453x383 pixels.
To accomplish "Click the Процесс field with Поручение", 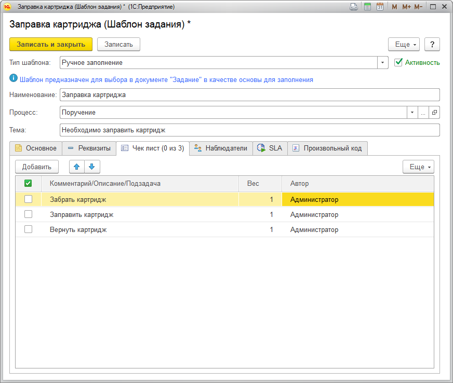I will [233, 113].
